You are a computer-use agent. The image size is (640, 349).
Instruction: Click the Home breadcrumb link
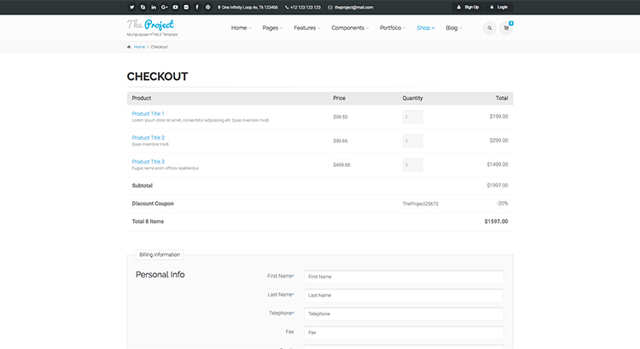coord(139,47)
